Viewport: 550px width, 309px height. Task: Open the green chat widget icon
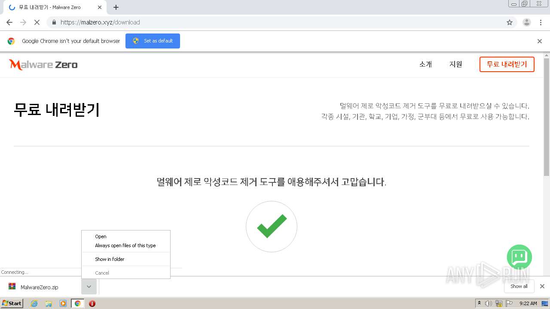pyautogui.click(x=519, y=257)
